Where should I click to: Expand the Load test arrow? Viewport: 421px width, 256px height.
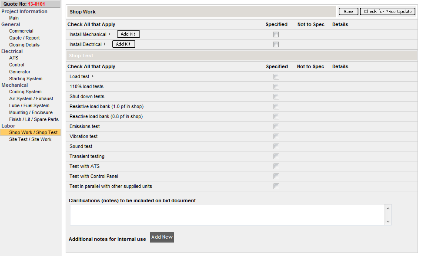coord(93,76)
